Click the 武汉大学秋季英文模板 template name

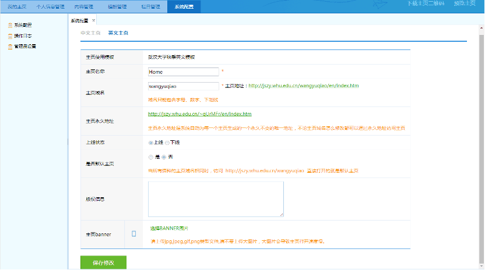(x=171, y=57)
